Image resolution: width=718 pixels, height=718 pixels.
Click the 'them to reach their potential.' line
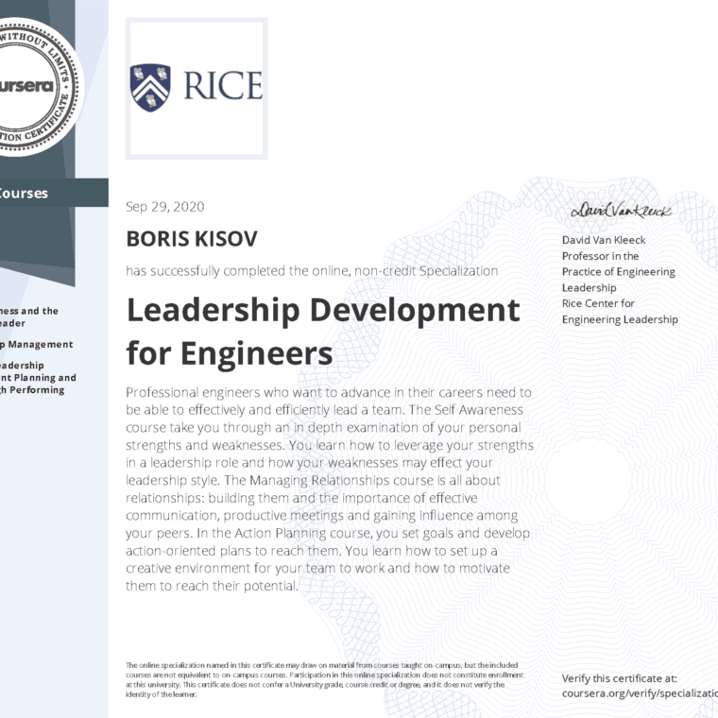click(x=212, y=586)
